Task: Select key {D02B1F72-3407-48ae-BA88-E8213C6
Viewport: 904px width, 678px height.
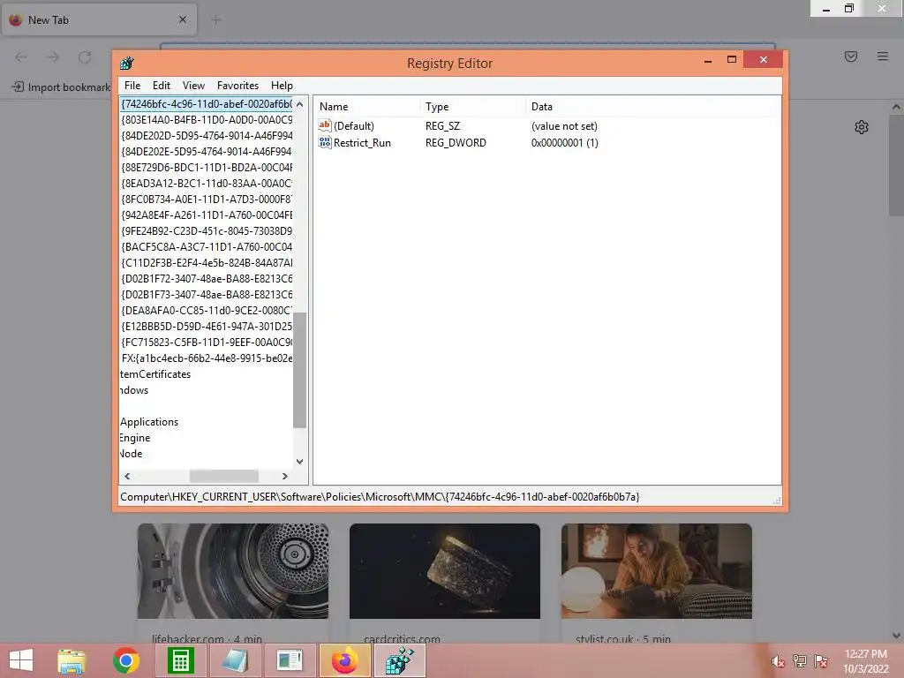Action: coord(207,278)
